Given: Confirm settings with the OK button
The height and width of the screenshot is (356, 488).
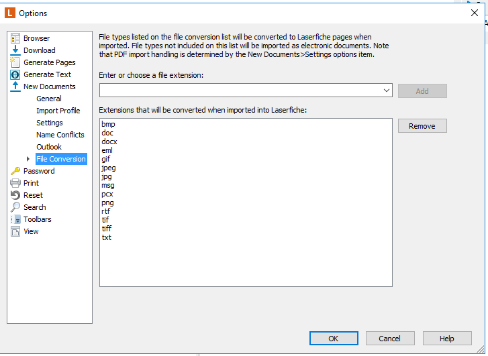Looking at the screenshot, I should [x=334, y=339].
